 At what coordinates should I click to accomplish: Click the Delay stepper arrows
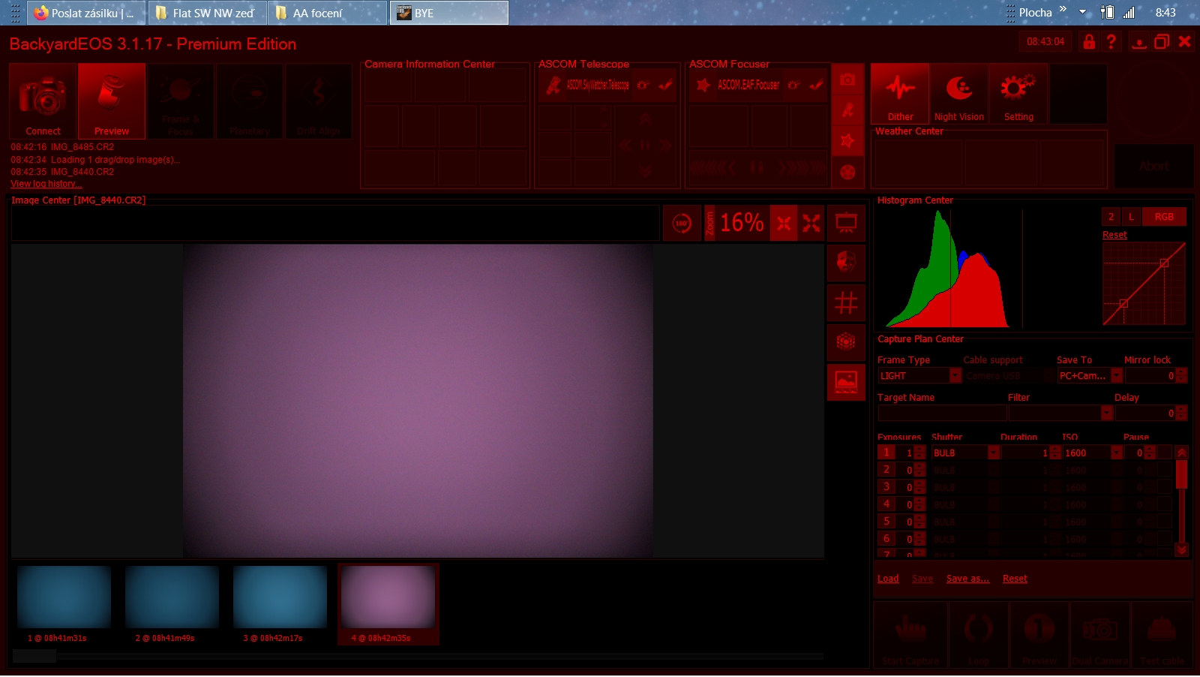coord(1181,413)
